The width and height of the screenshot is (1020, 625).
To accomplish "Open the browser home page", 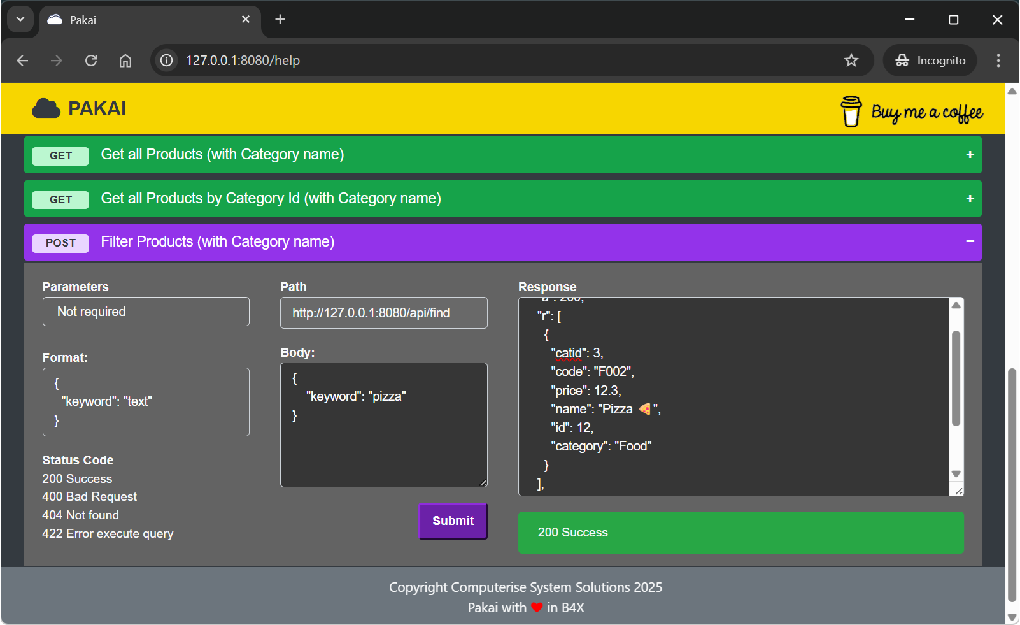I will pos(125,61).
